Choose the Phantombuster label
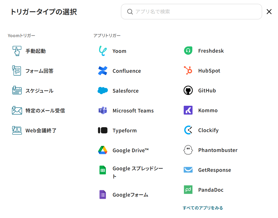Viewport: 278px width, 218px height. (x=218, y=150)
